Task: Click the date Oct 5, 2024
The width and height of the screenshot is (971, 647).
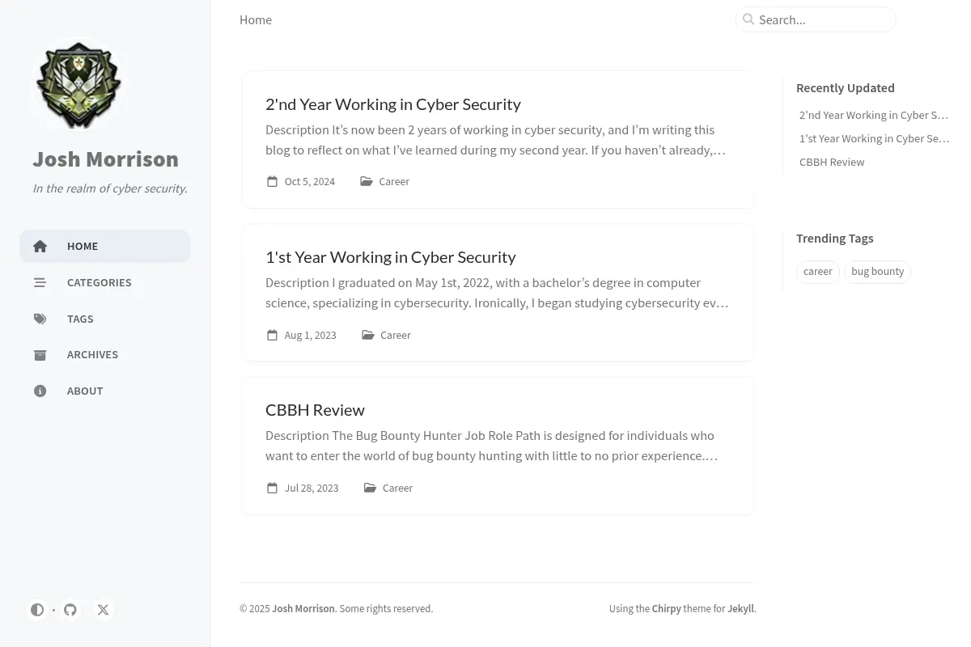Action: tap(310, 181)
